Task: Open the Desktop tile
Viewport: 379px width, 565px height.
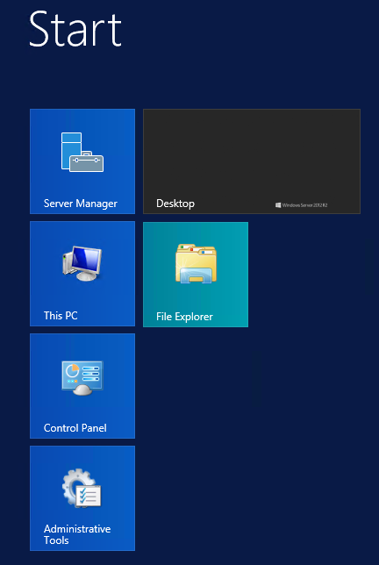Action: pos(252,161)
